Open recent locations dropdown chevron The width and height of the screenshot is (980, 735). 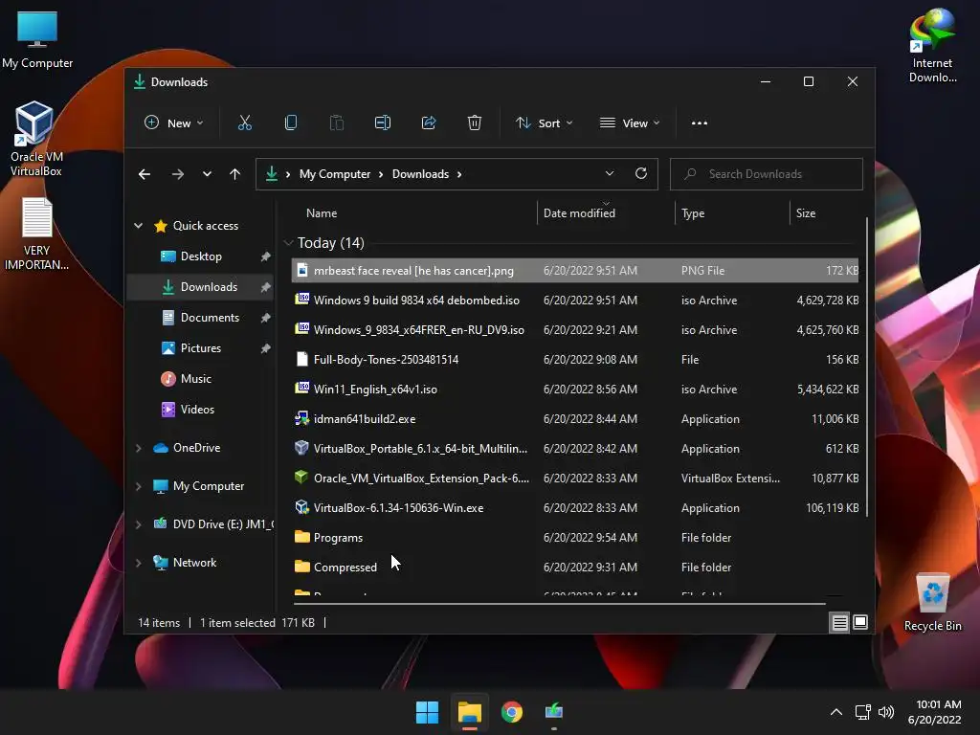tap(207, 174)
